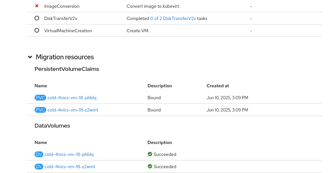The image size is (328, 173).
Task: Click the PersistentVolumeClaims 'Created at' column header
Action: (x=218, y=86)
